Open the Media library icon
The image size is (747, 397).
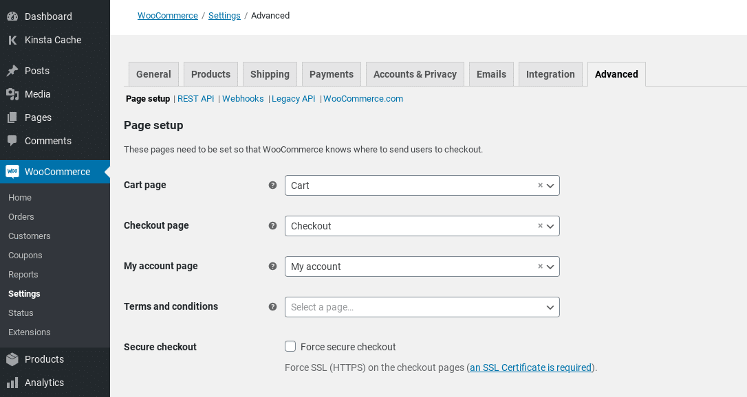(x=12, y=94)
